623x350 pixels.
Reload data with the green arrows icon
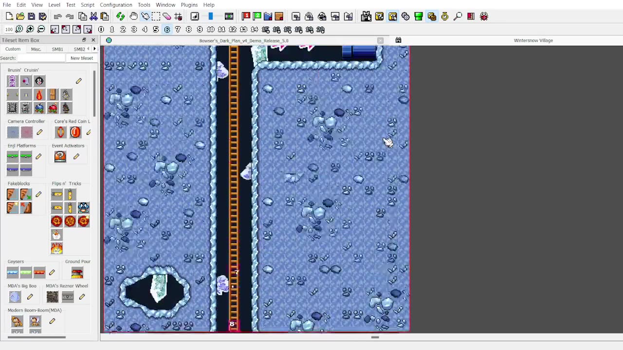tap(120, 17)
